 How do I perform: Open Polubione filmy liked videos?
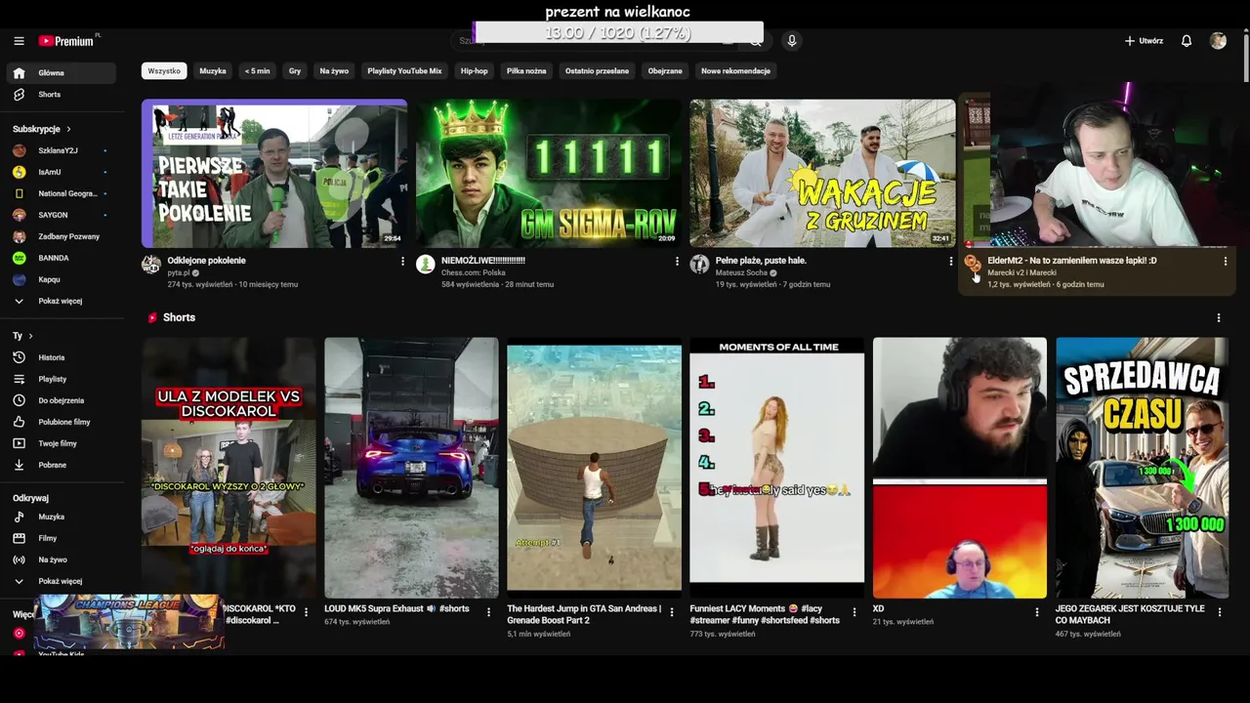pos(61,422)
